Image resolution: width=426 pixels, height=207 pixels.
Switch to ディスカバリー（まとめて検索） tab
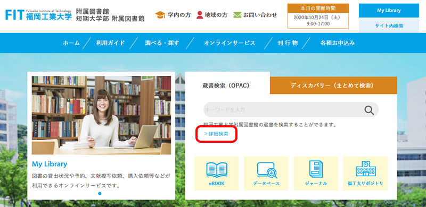(333, 85)
